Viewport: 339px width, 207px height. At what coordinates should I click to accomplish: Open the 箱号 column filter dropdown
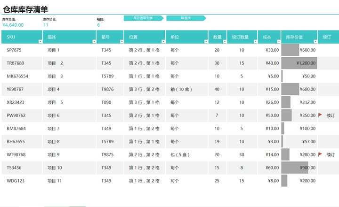pyautogui.click(x=122, y=41)
